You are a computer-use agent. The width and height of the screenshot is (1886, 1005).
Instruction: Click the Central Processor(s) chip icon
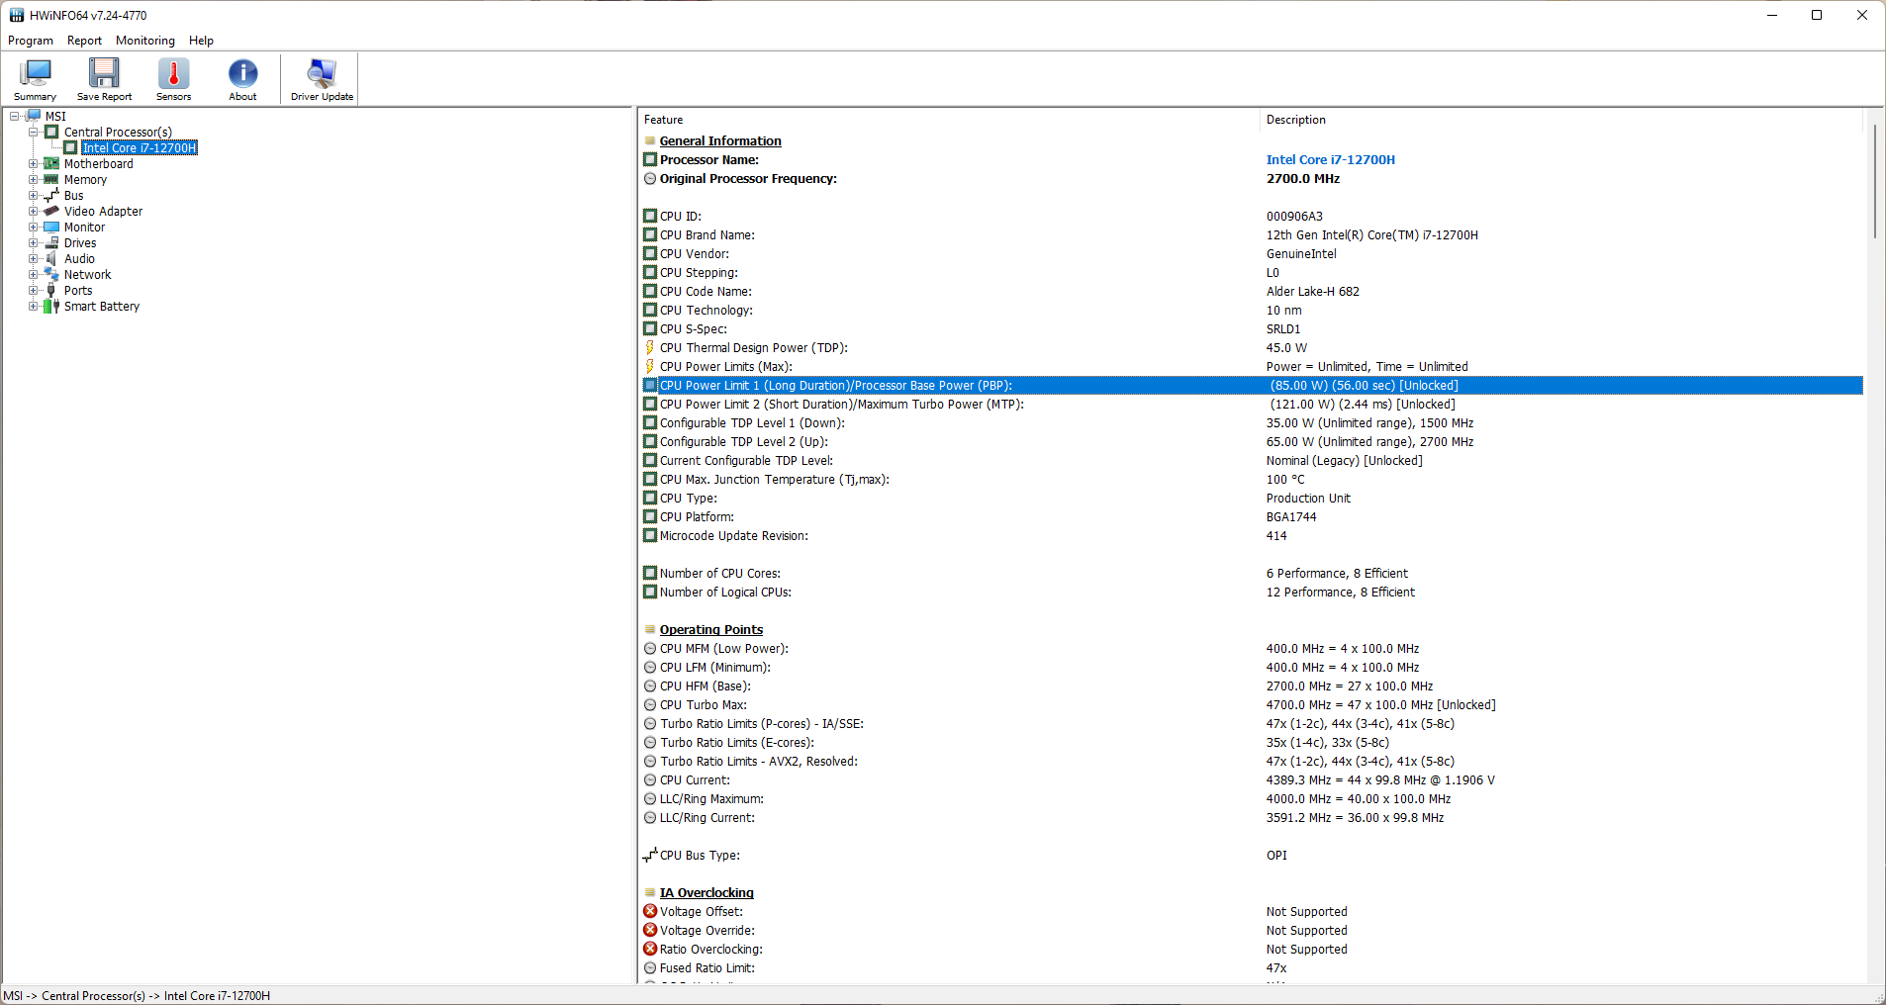(51, 133)
